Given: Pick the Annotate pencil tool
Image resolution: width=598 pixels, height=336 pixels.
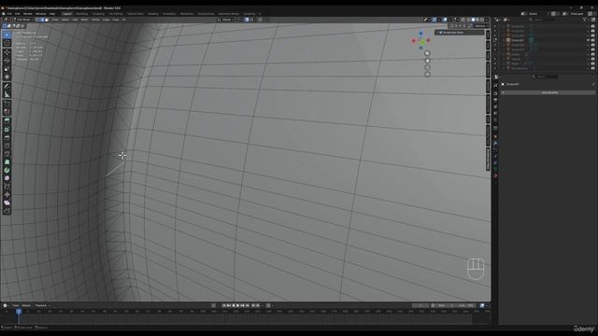Looking at the screenshot, I should tap(7, 86).
